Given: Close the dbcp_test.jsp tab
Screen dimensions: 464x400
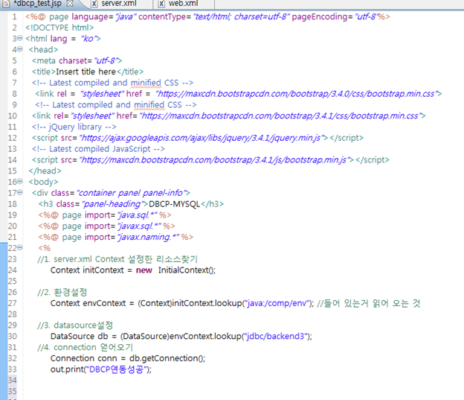Looking at the screenshot, I should (x=70, y=4).
